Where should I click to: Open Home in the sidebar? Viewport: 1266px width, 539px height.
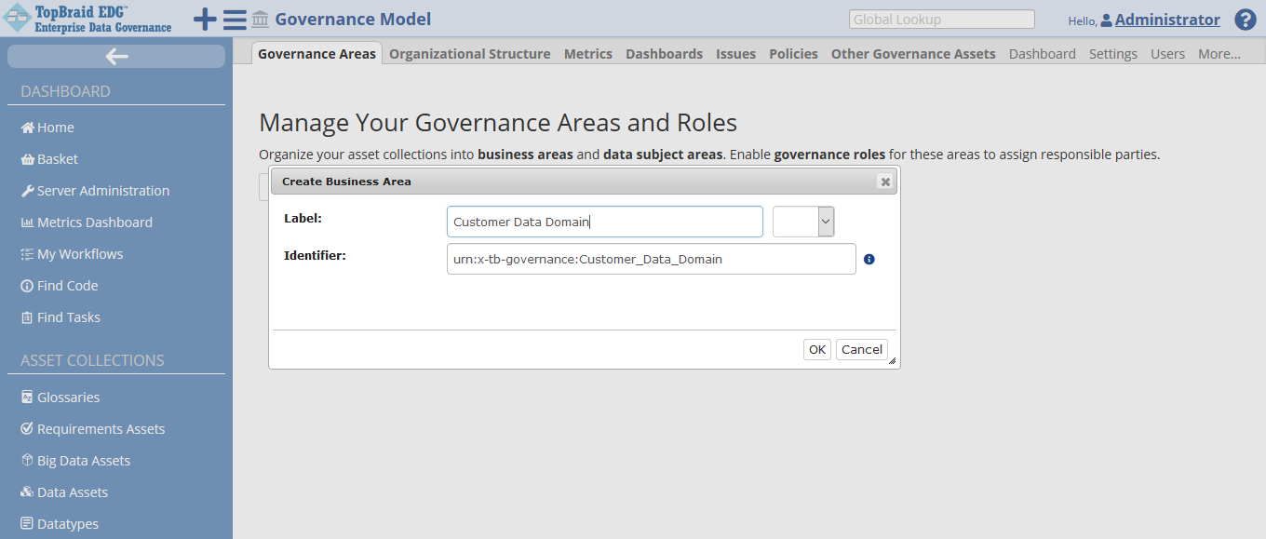[x=55, y=128]
